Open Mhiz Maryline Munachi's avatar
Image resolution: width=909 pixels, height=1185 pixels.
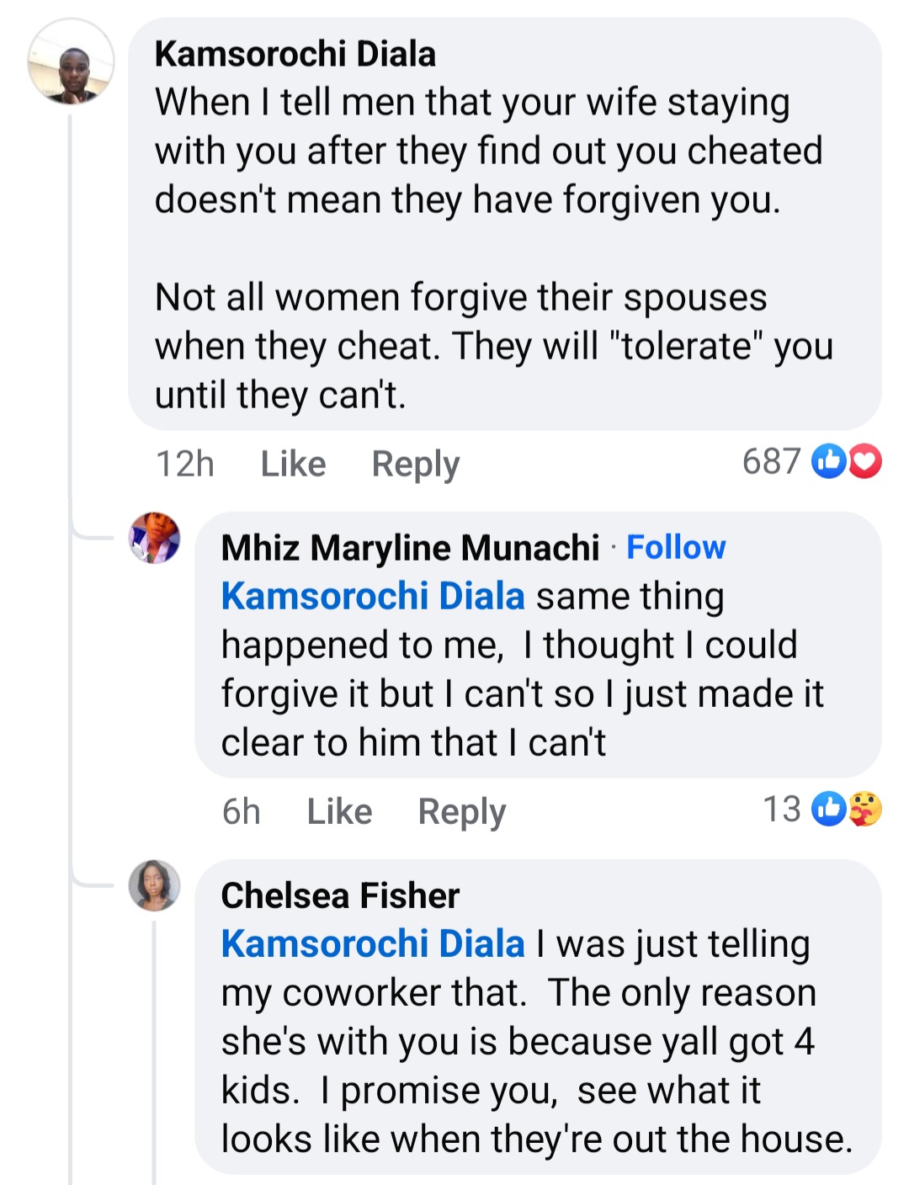tap(154, 537)
